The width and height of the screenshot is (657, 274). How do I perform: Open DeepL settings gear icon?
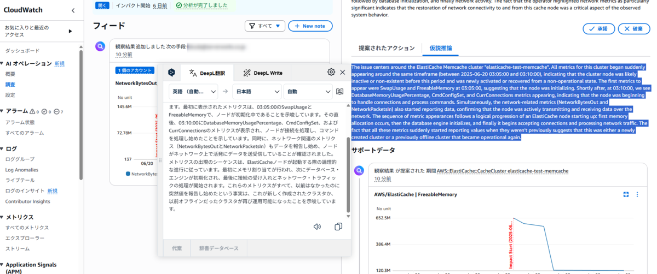pos(331,72)
